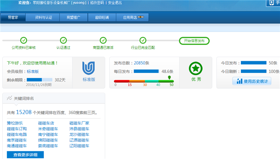Click the green star 优秀 badge icon
This screenshot has height=159, width=280.
196,69
